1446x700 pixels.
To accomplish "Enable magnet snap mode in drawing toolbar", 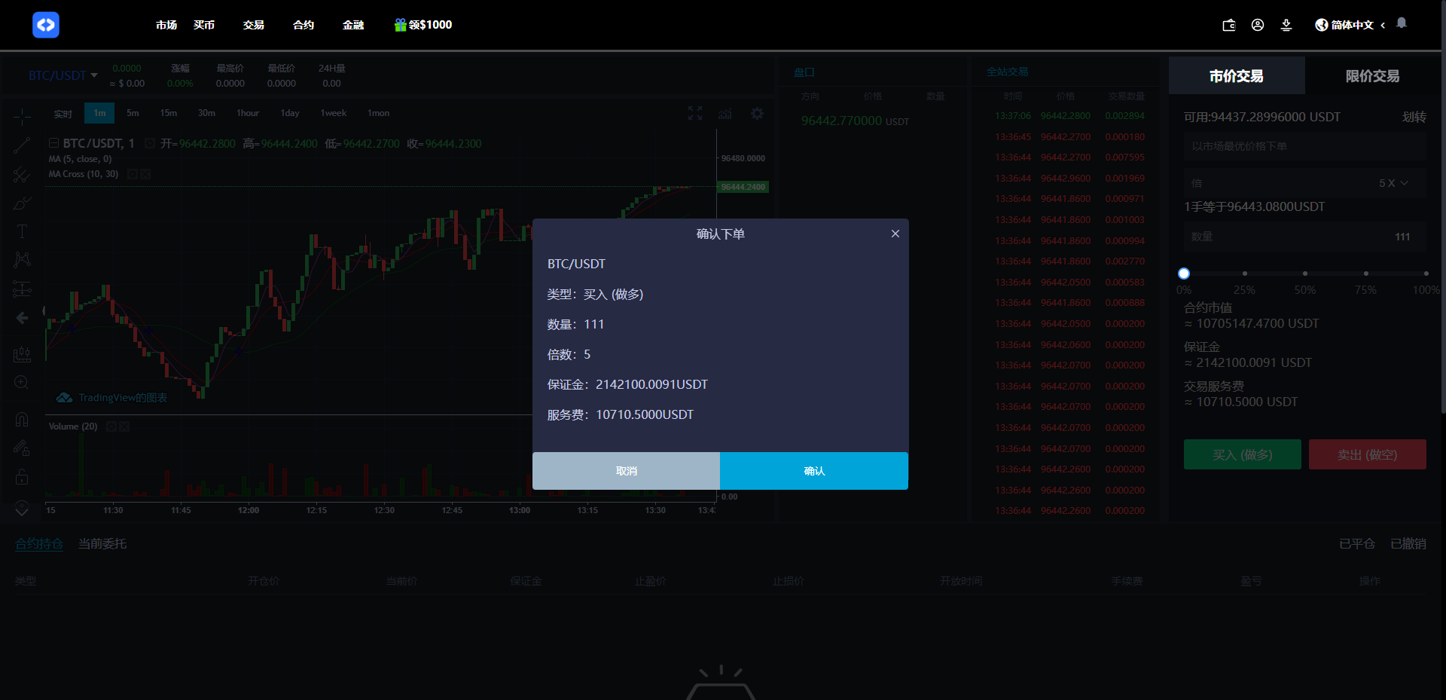I will click(21, 419).
